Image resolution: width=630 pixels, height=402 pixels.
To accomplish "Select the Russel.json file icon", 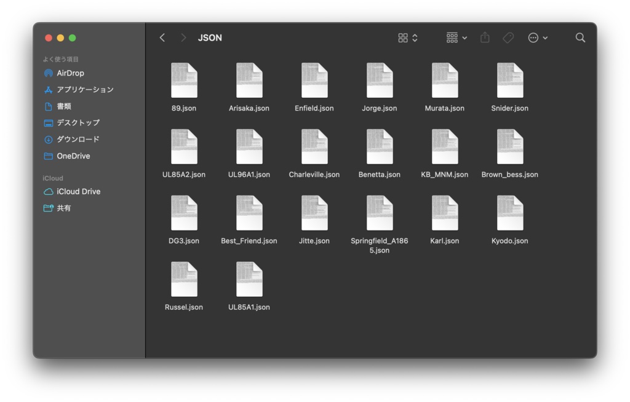I will (184, 279).
